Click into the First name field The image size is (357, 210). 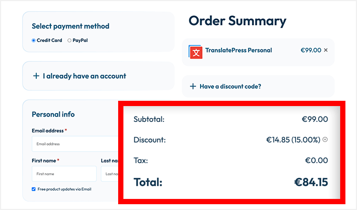(64, 173)
